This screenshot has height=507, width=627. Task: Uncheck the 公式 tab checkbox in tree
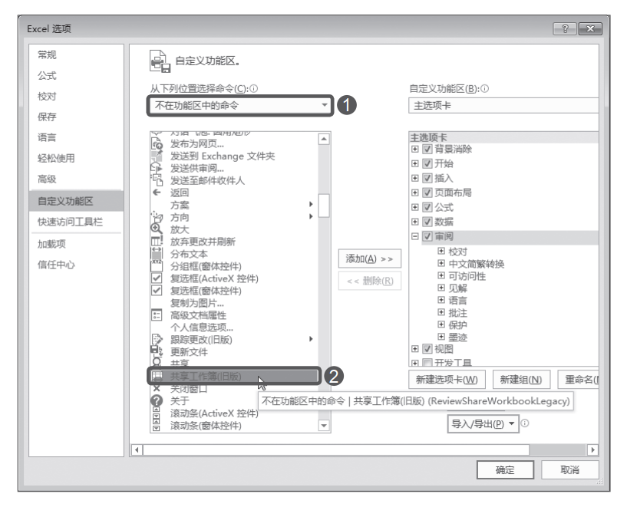pyautogui.click(x=427, y=207)
